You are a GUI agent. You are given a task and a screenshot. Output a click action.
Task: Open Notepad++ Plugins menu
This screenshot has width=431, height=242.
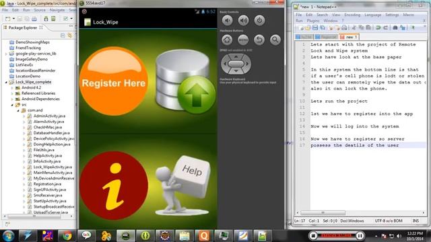click(x=313, y=21)
